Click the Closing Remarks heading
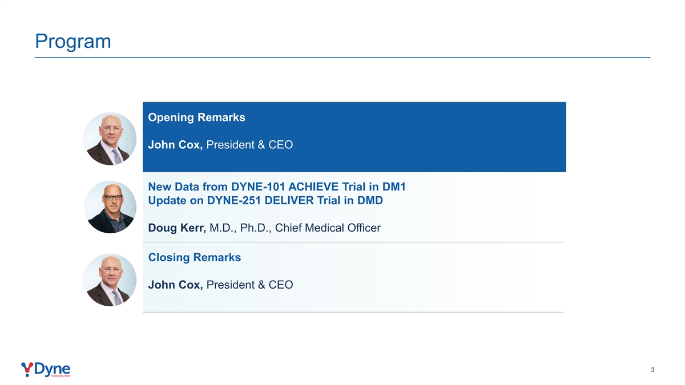 pyautogui.click(x=194, y=257)
